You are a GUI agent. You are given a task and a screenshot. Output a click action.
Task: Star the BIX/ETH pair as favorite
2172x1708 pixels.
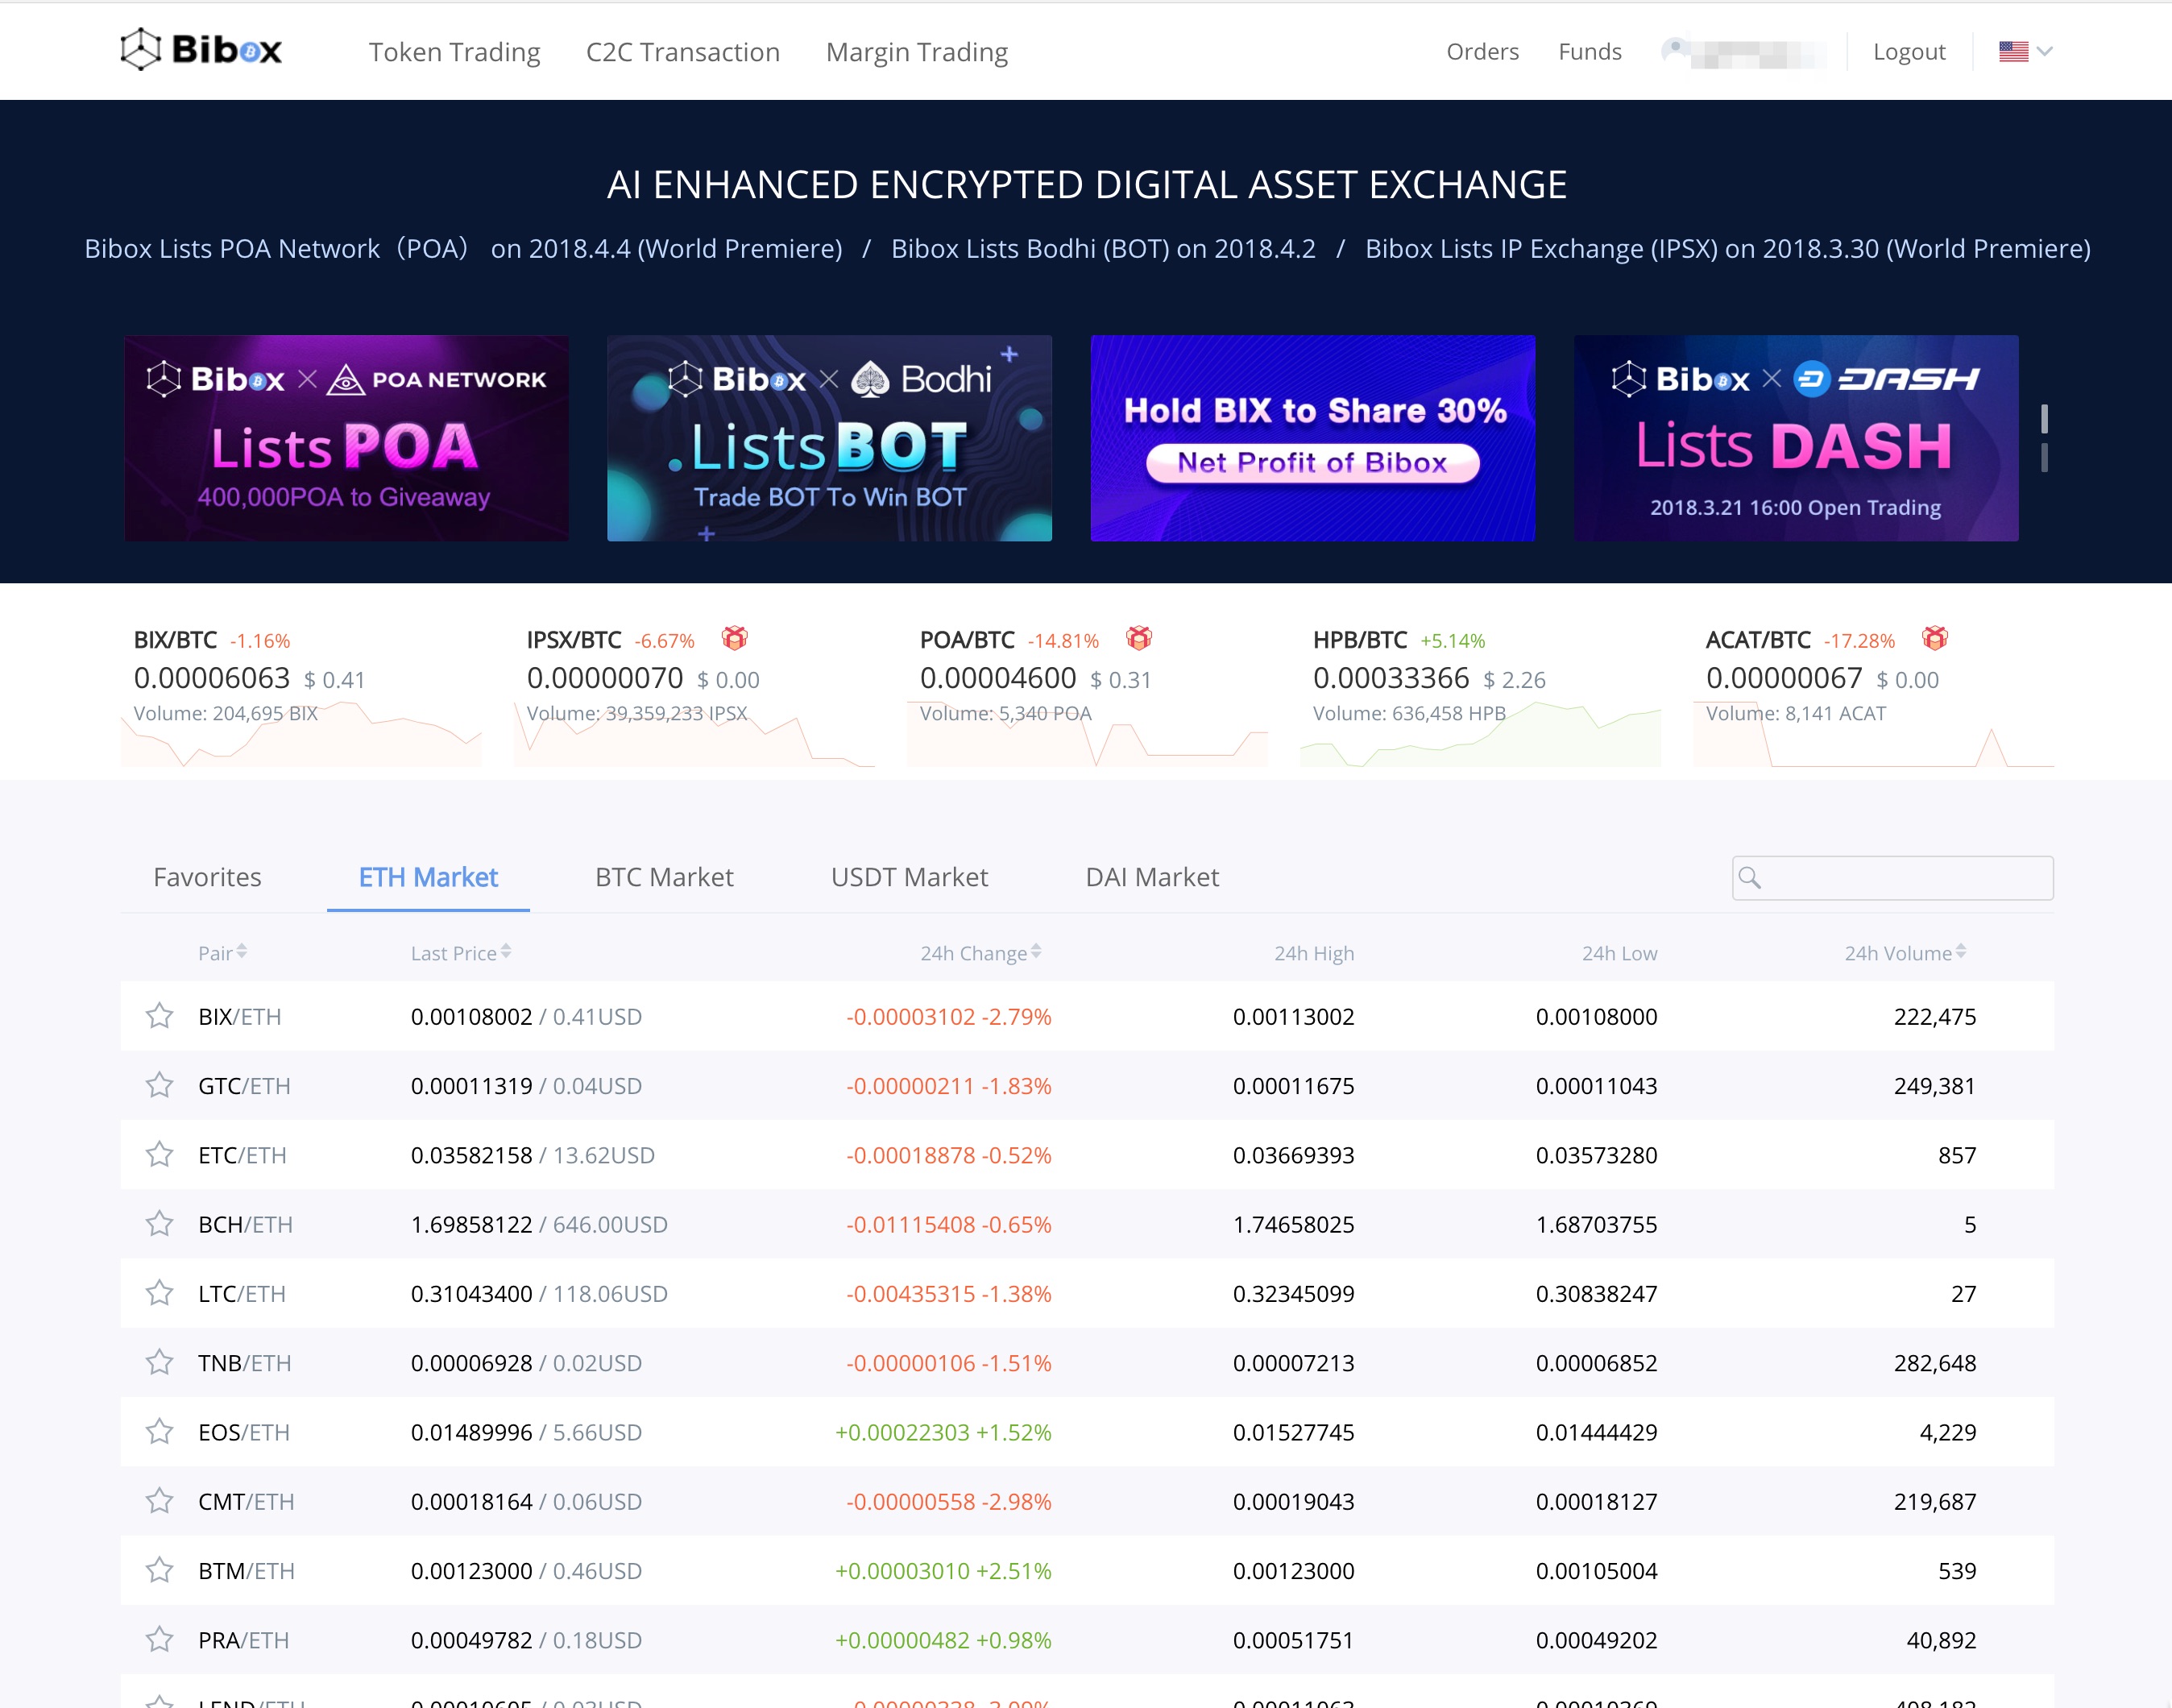tap(159, 1016)
